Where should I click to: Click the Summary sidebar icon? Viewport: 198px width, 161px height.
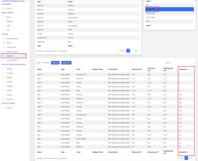(4, 99)
